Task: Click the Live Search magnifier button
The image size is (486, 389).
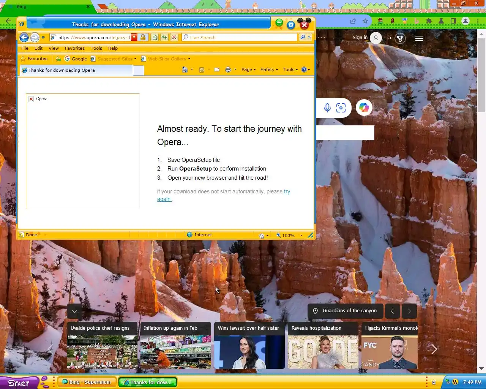Action: click(303, 37)
